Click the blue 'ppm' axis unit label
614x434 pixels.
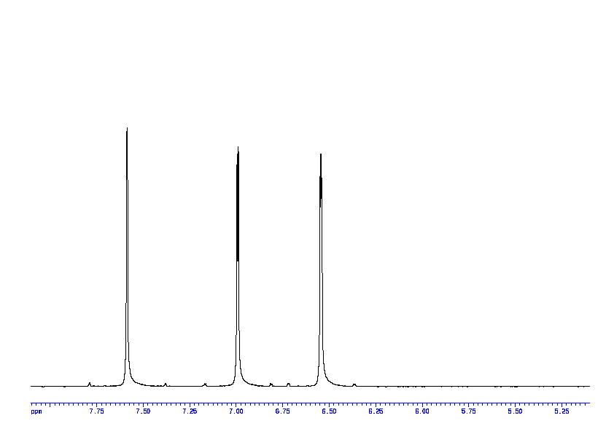36,411
